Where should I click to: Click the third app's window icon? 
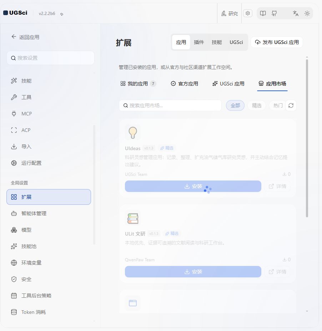133,303
